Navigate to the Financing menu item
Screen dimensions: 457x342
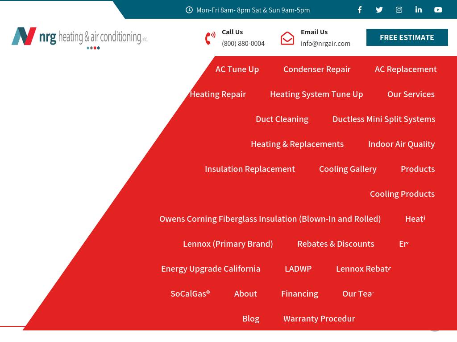click(x=299, y=293)
